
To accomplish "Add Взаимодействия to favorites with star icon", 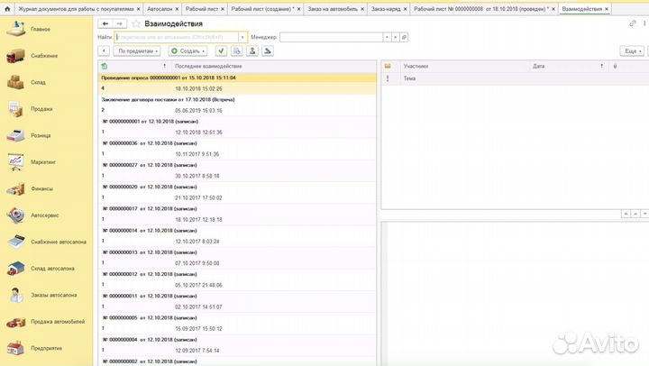I will coord(136,23).
